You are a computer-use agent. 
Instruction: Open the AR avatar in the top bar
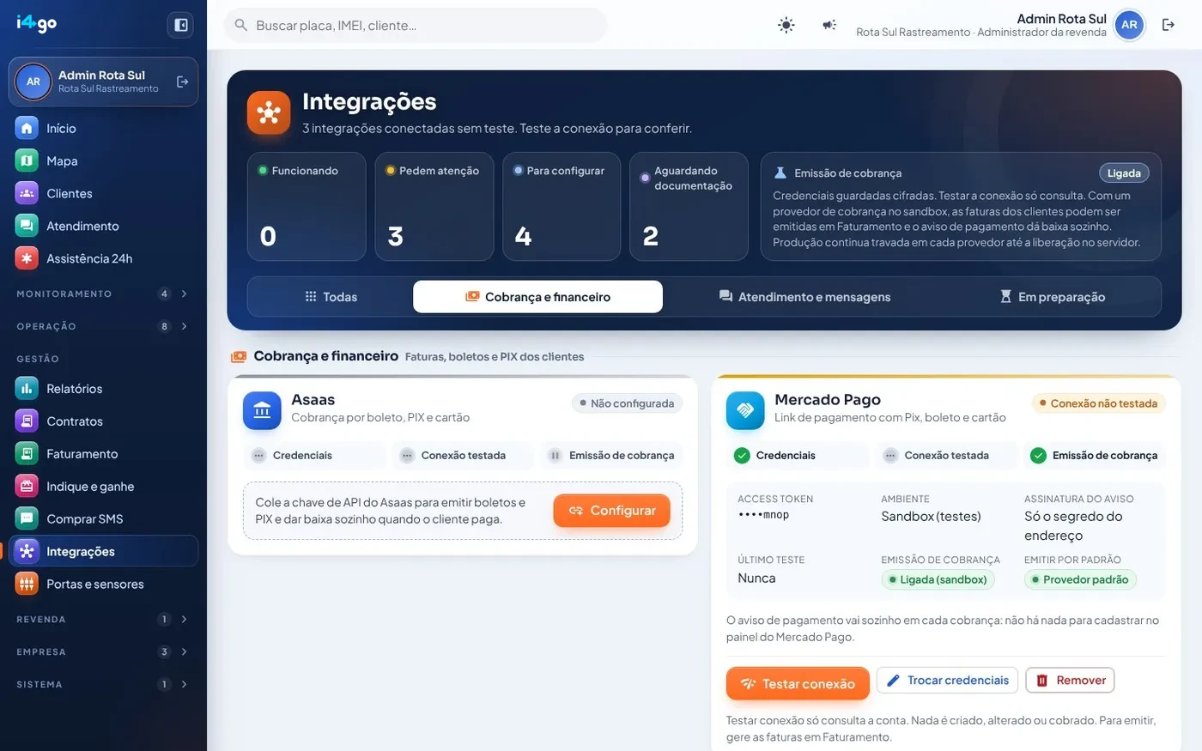[1129, 25]
